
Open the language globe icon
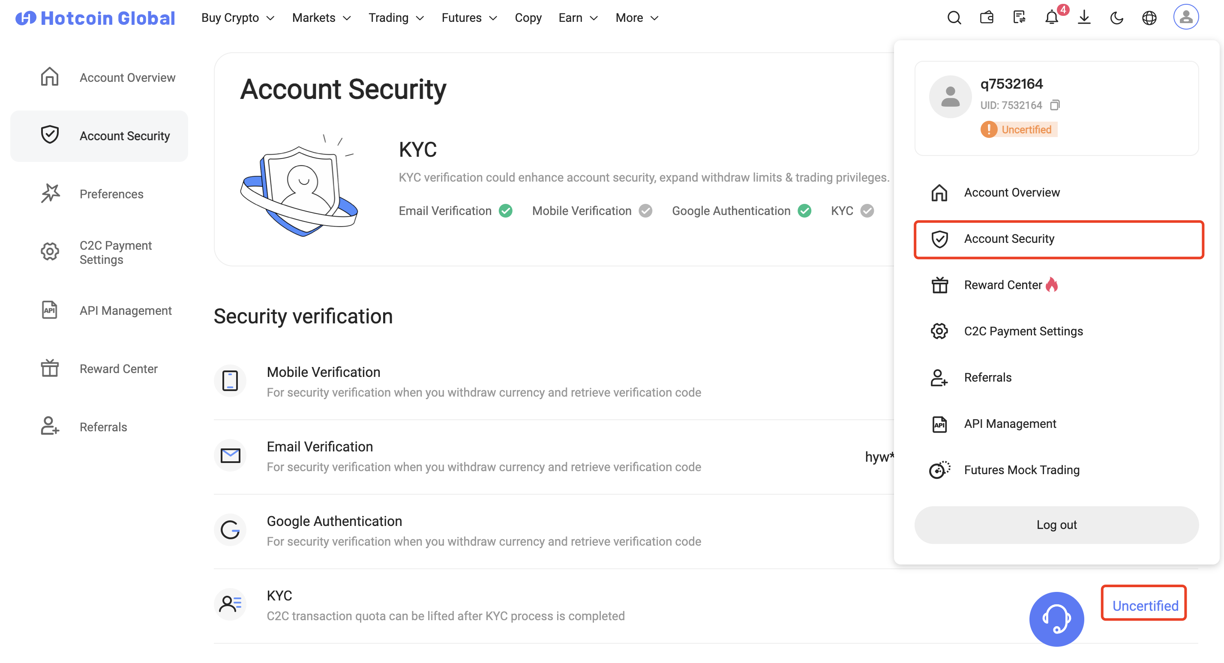(x=1149, y=18)
